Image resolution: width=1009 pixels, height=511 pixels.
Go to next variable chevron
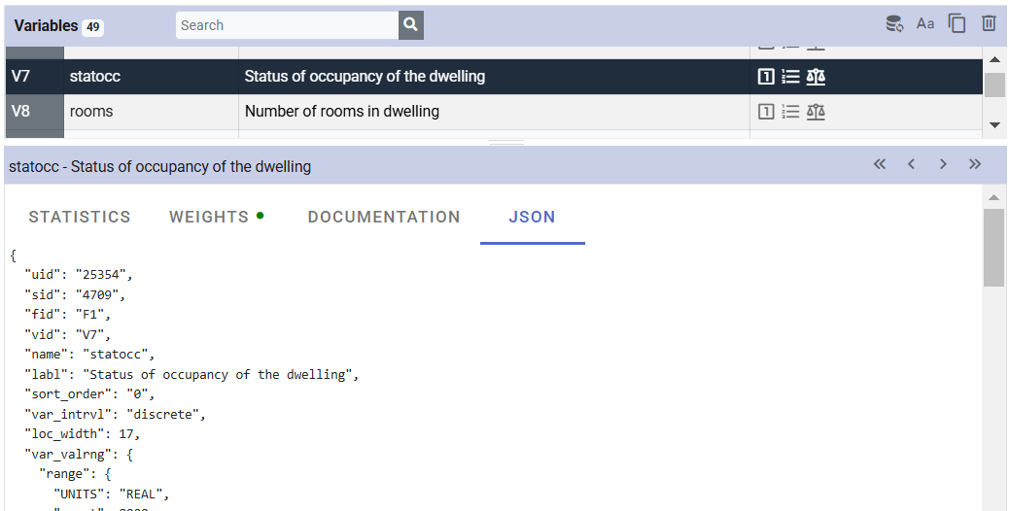coord(943,165)
